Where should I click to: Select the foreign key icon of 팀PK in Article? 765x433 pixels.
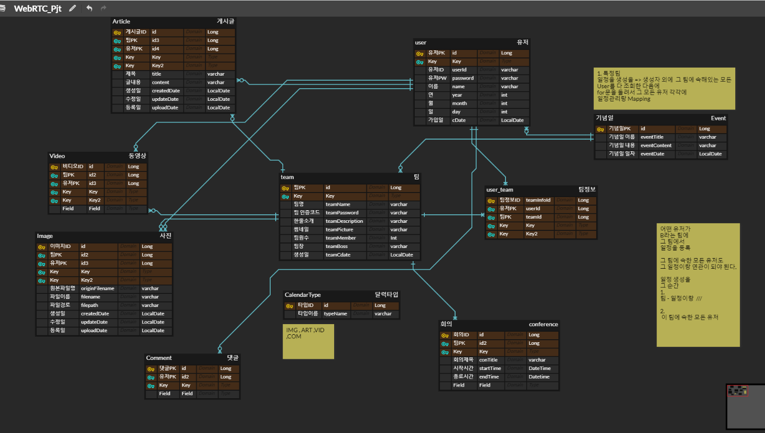coord(117,41)
